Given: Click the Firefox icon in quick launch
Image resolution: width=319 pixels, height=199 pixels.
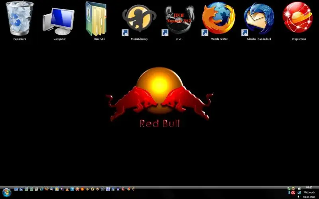Looking at the screenshot, I should [46, 189].
